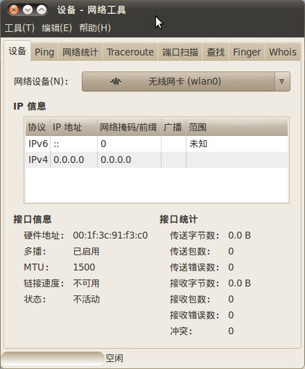Click the wireless card waveform icon
Image resolution: width=305 pixels, height=369 pixels.
pos(116,81)
